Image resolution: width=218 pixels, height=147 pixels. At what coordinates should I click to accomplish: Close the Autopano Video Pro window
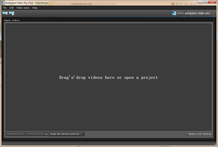click(212, 2)
